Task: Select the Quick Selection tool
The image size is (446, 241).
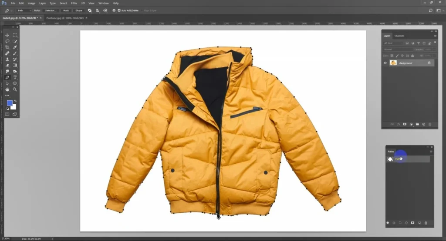Action: tap(15, 41)
